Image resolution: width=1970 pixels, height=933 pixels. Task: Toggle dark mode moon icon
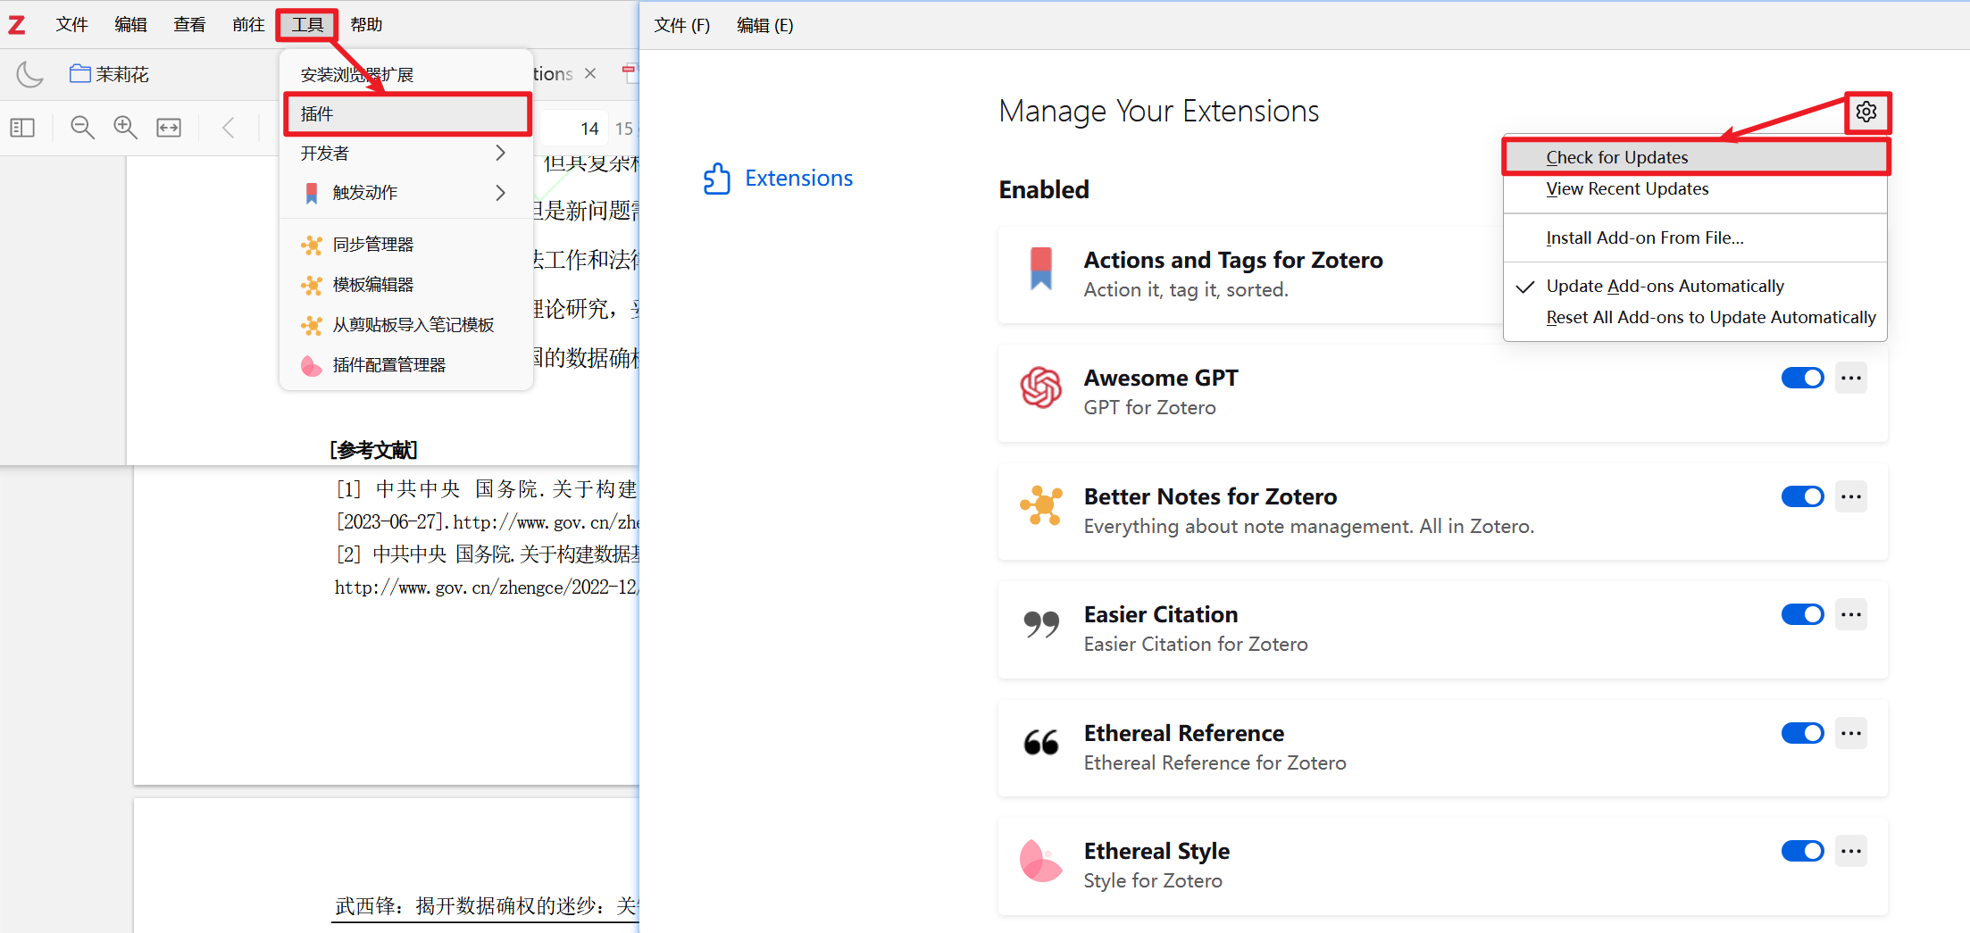click(x=29, y=74)
